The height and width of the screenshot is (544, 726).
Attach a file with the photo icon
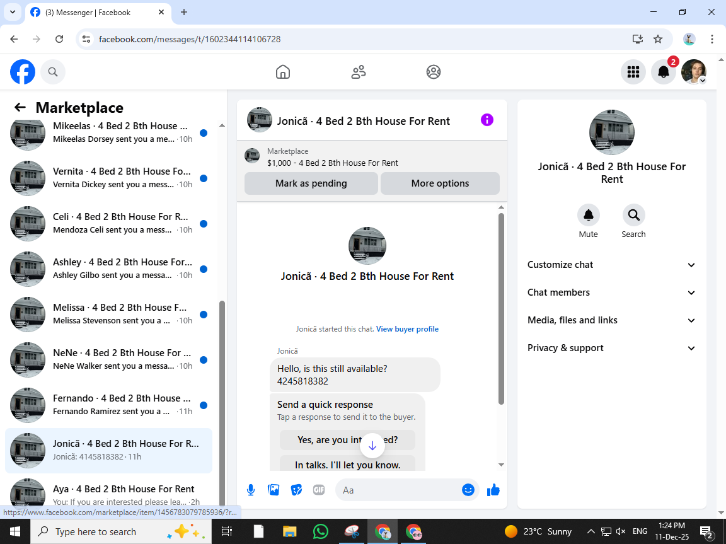click(x=274, y=490)
